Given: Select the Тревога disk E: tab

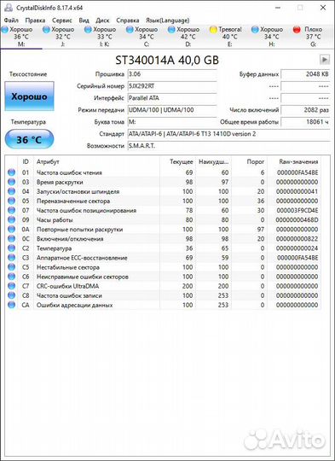Looking at the screenshot, I should (x=229, y=37).
